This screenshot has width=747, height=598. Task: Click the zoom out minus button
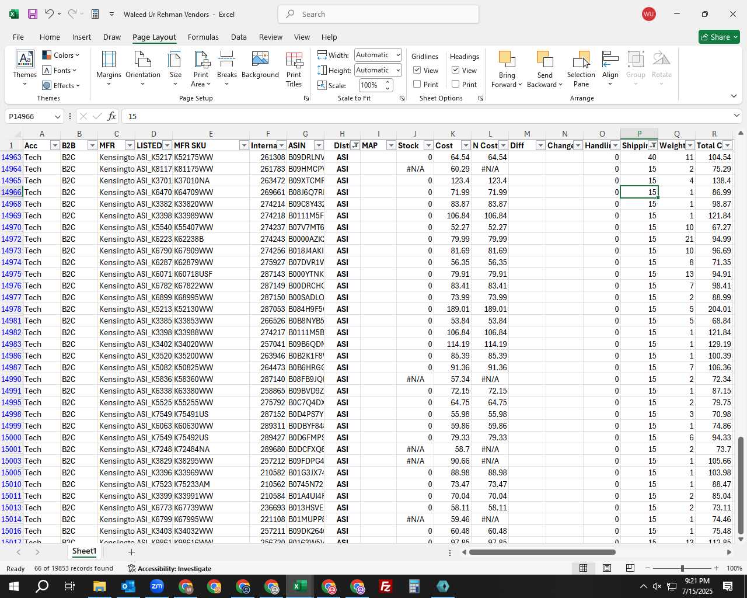tap(648, 568)
